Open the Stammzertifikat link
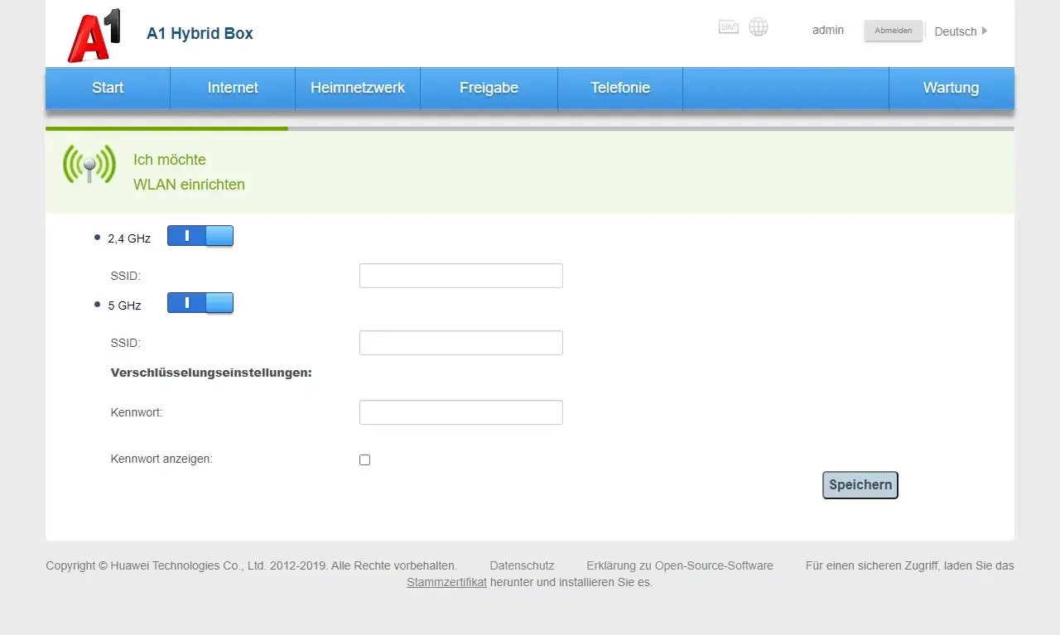1060x635 pixels. [x=446, y=582]
